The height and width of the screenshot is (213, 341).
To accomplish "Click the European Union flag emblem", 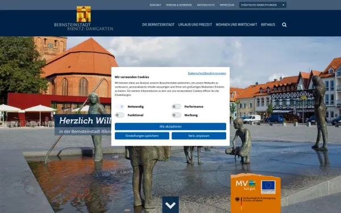I will (x=268, y=187).
